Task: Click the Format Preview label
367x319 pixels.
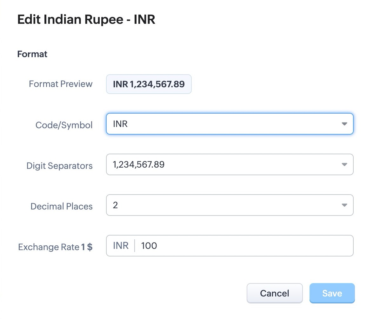Action: tap(61, 84)
